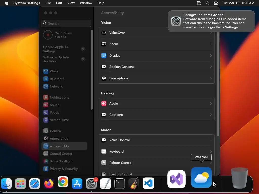Screen dimensions: 259x194
Task: Open Spotlight search in the menu bar
Action: pos(207,3)
